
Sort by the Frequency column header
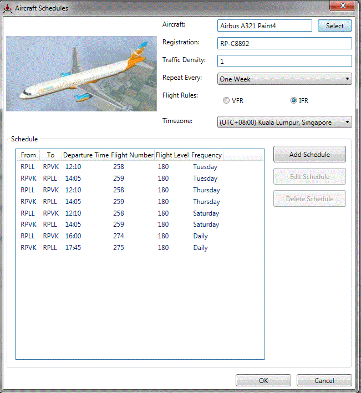pos(206,155)
